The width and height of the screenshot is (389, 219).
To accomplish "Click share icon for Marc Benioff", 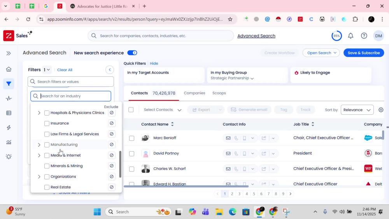I will pyautogui.click(x=264, y=138).
